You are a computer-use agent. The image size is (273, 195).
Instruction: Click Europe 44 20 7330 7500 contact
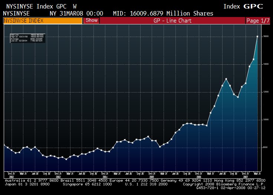point(134,181)
